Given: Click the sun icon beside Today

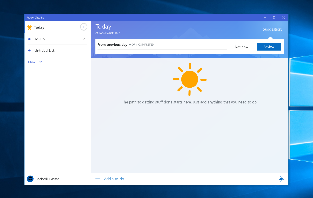Looking at the screenshot, I should (x=29, y=27).
